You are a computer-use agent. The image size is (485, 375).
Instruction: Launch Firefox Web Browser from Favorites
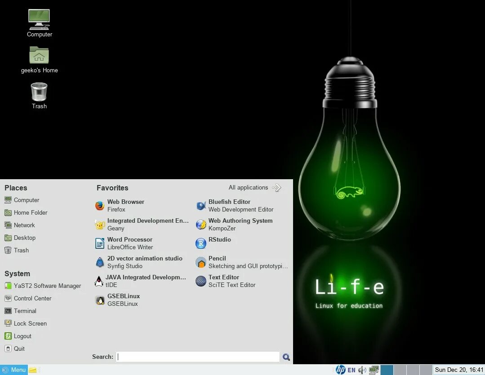pos(120,206)
